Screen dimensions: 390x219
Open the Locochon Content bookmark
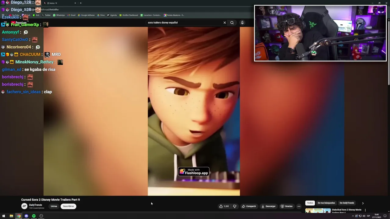click(x=151, y=15)
